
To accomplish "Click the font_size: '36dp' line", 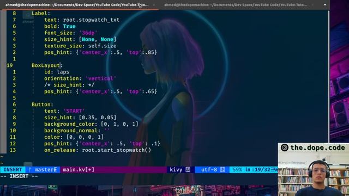I will (70, 33).
